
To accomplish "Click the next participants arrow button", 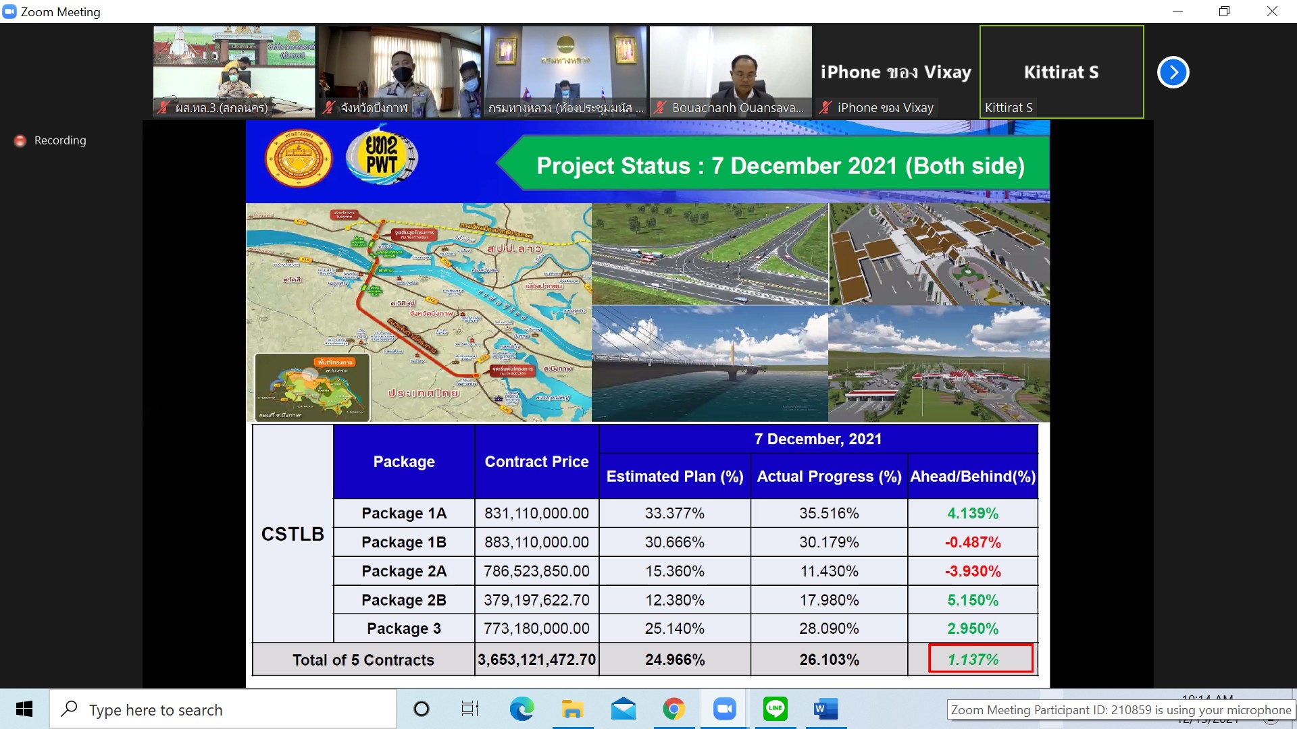I will (x=1173, y=72).
